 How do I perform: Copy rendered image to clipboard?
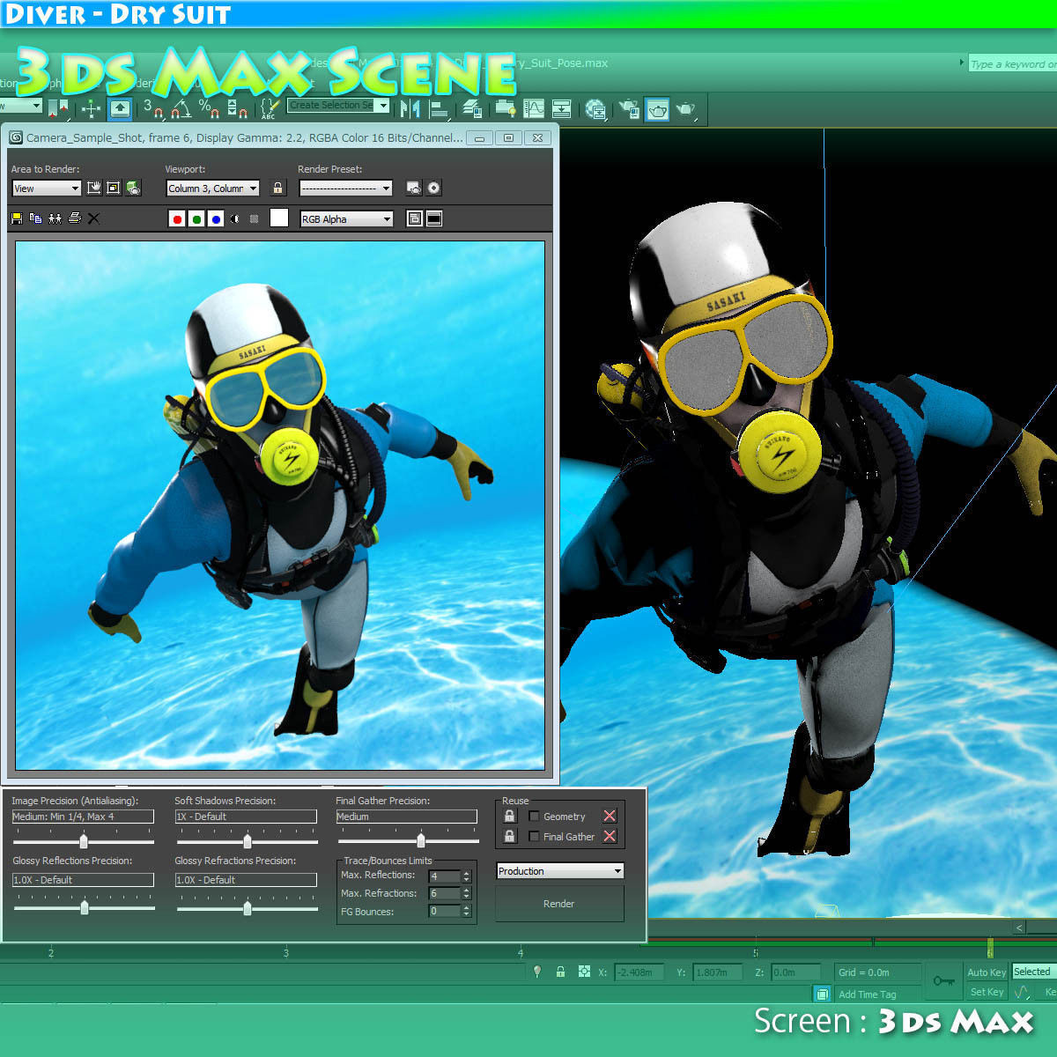(35, 218)
